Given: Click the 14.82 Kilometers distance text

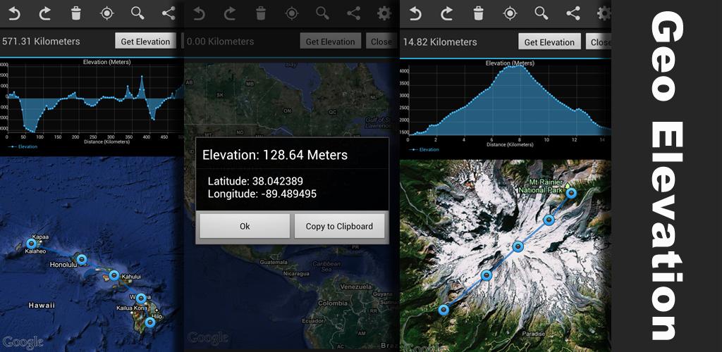Looking at the screenshot, I should (440, 42).
